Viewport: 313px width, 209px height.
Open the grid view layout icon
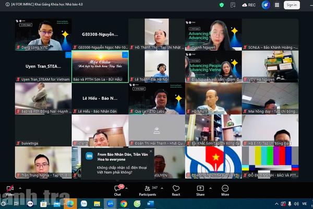point(277,5)
